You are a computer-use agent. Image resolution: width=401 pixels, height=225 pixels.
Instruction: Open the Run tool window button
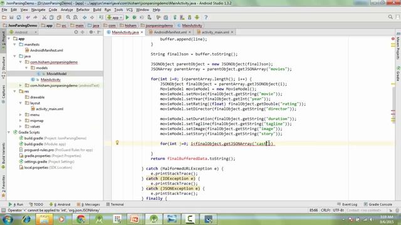coord(16,204)
